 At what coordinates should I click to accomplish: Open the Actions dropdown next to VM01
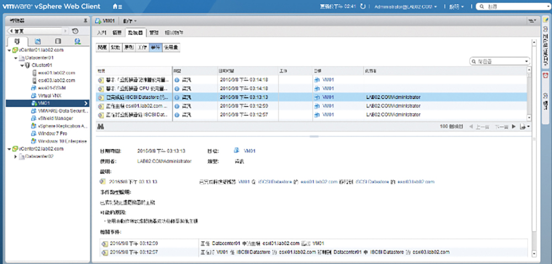130,22
